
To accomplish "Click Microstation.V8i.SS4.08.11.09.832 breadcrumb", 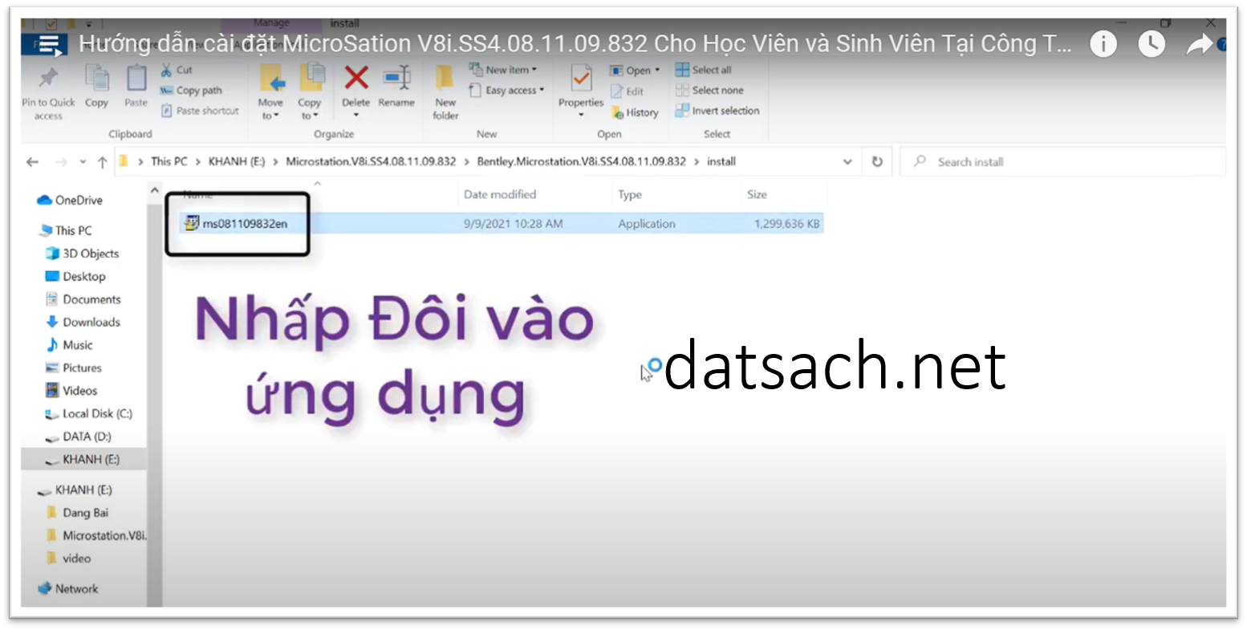I will coord(371,161).
